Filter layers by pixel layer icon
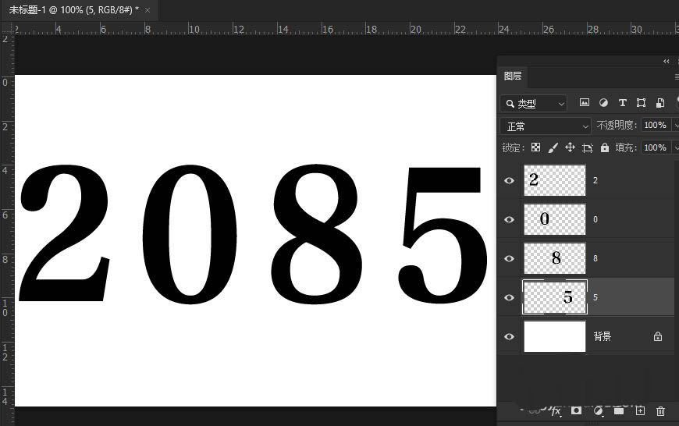The height and width of the screenshot is (426, 679). click(584, 103)
